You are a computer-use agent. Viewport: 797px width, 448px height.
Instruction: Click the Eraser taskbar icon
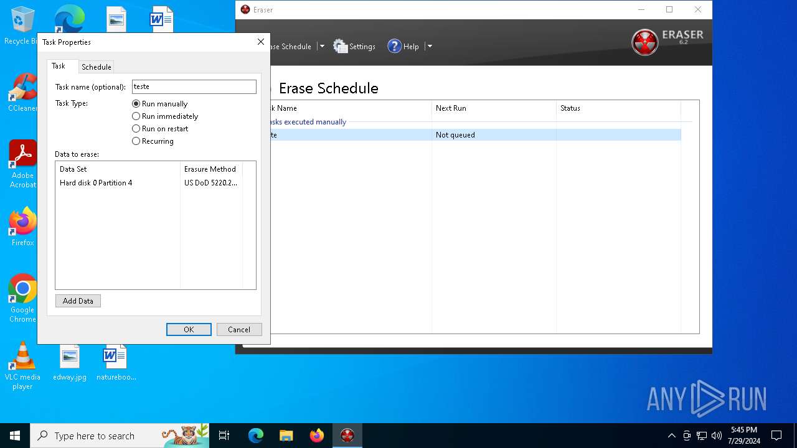tap(347, 436)
